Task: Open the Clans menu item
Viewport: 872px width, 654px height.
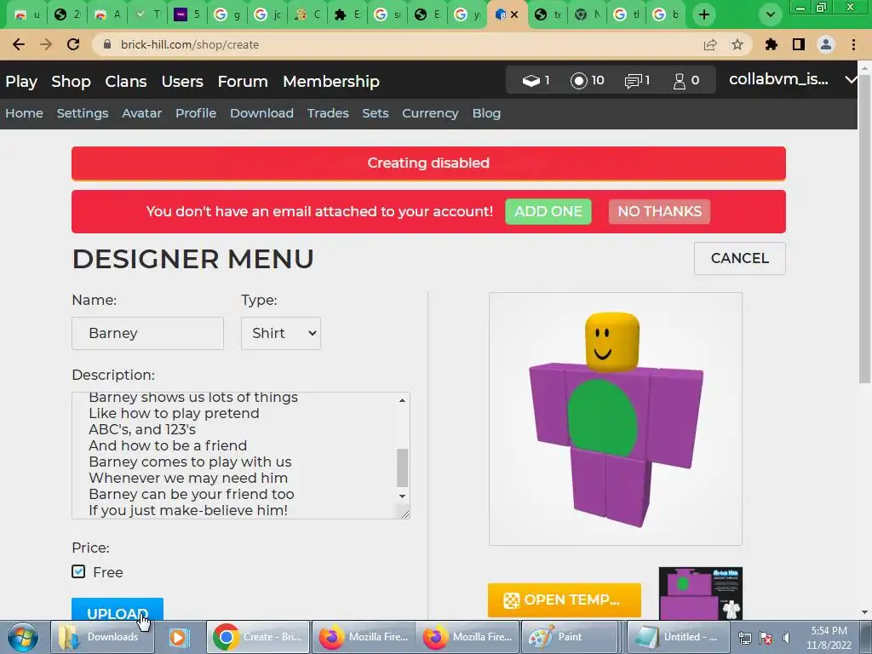Action: click(126, 81)
